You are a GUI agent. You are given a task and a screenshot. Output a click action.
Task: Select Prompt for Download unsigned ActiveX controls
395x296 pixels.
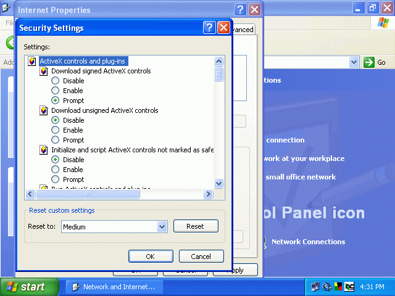click(55, 140)
